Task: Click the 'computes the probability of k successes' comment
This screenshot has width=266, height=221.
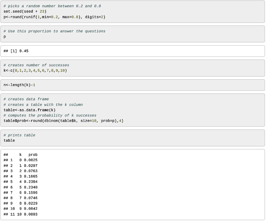Action: [50, 115]
